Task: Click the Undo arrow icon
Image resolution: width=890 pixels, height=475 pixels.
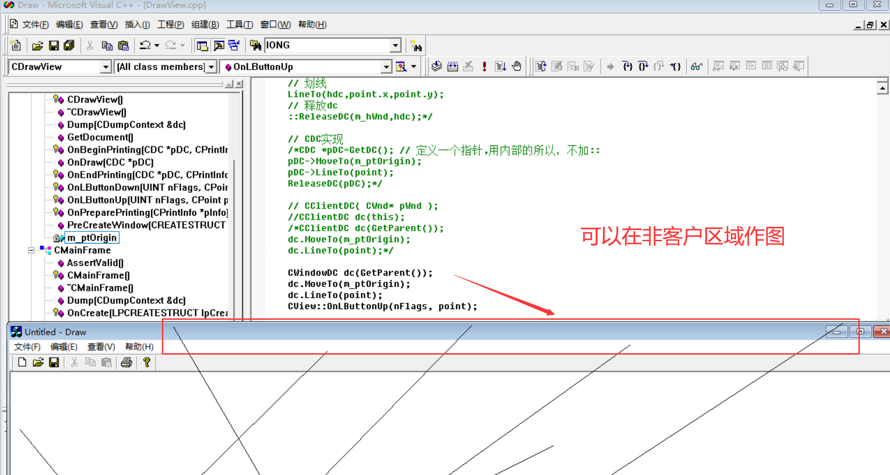Action: tap(145, 46)
